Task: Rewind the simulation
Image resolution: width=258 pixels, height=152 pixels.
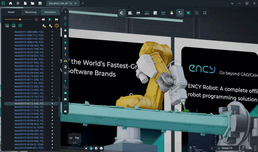Action: (43, 19)
